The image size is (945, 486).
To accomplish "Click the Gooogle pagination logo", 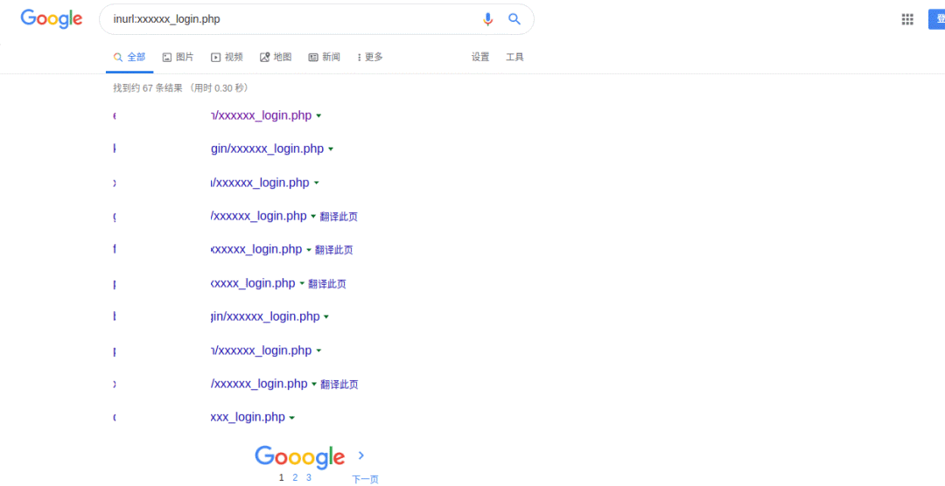I will click(x=299, y=457).
